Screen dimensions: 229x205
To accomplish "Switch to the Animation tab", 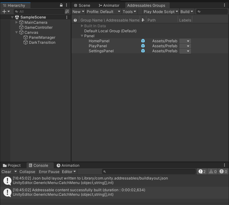I will click(68, 165).
